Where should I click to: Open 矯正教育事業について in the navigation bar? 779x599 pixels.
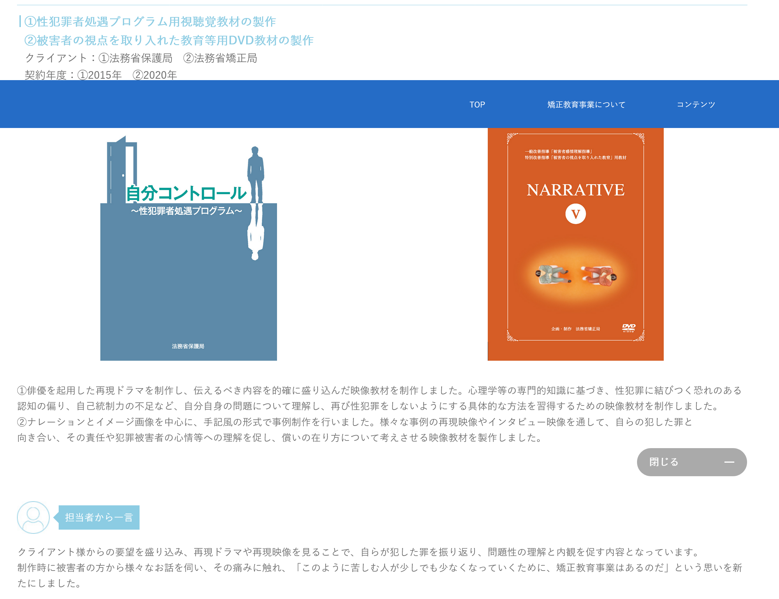coord(586,104)
